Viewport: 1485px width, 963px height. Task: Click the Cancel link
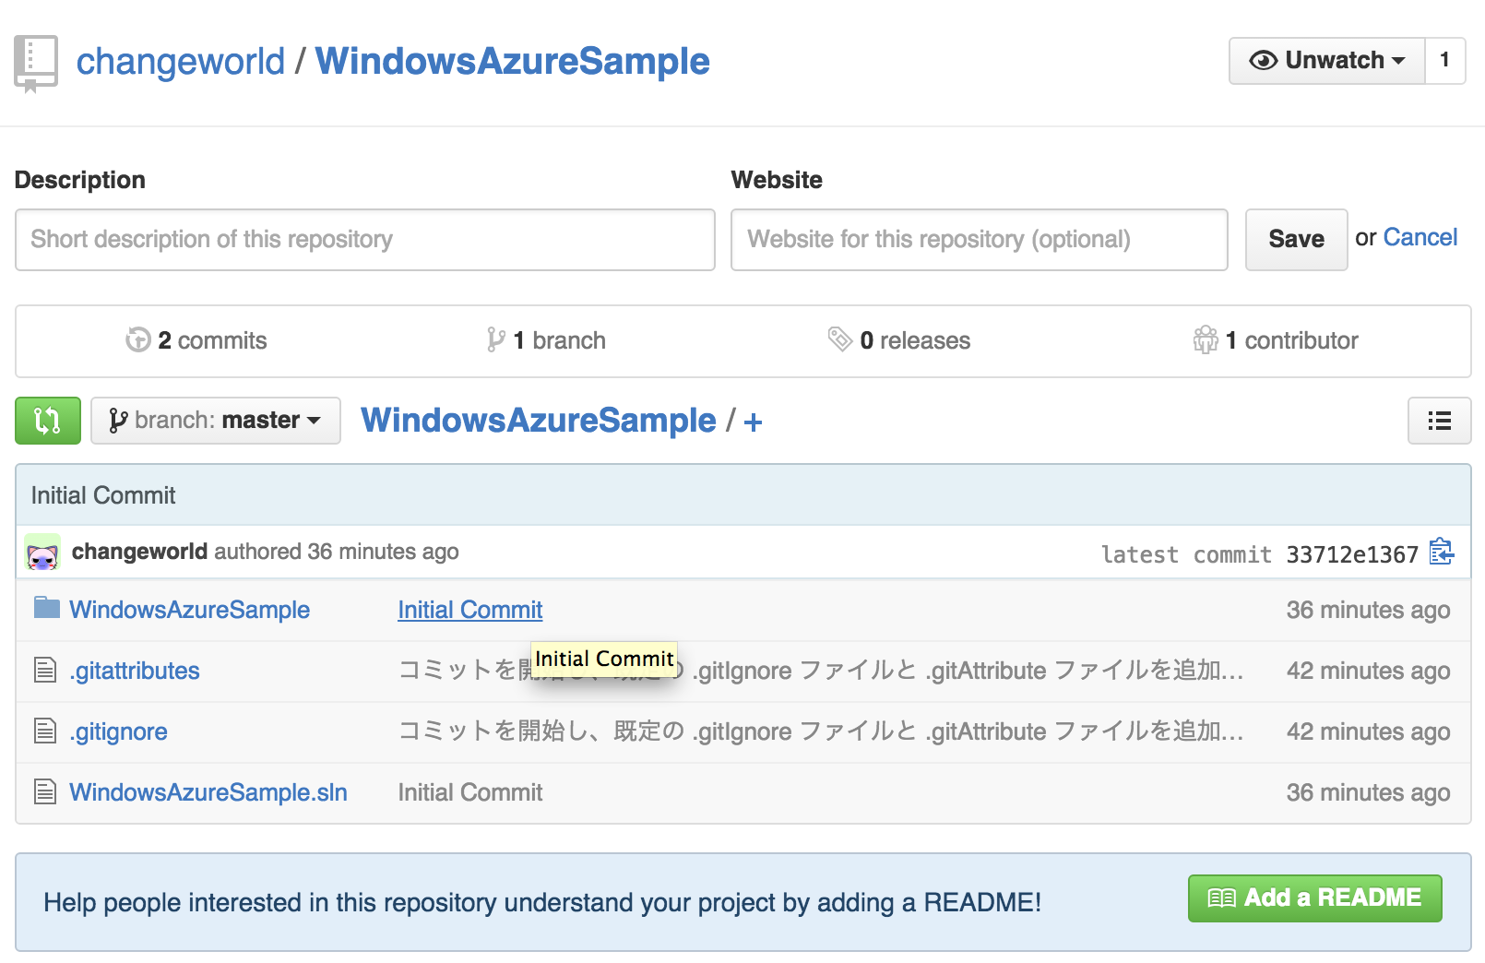1420,238
